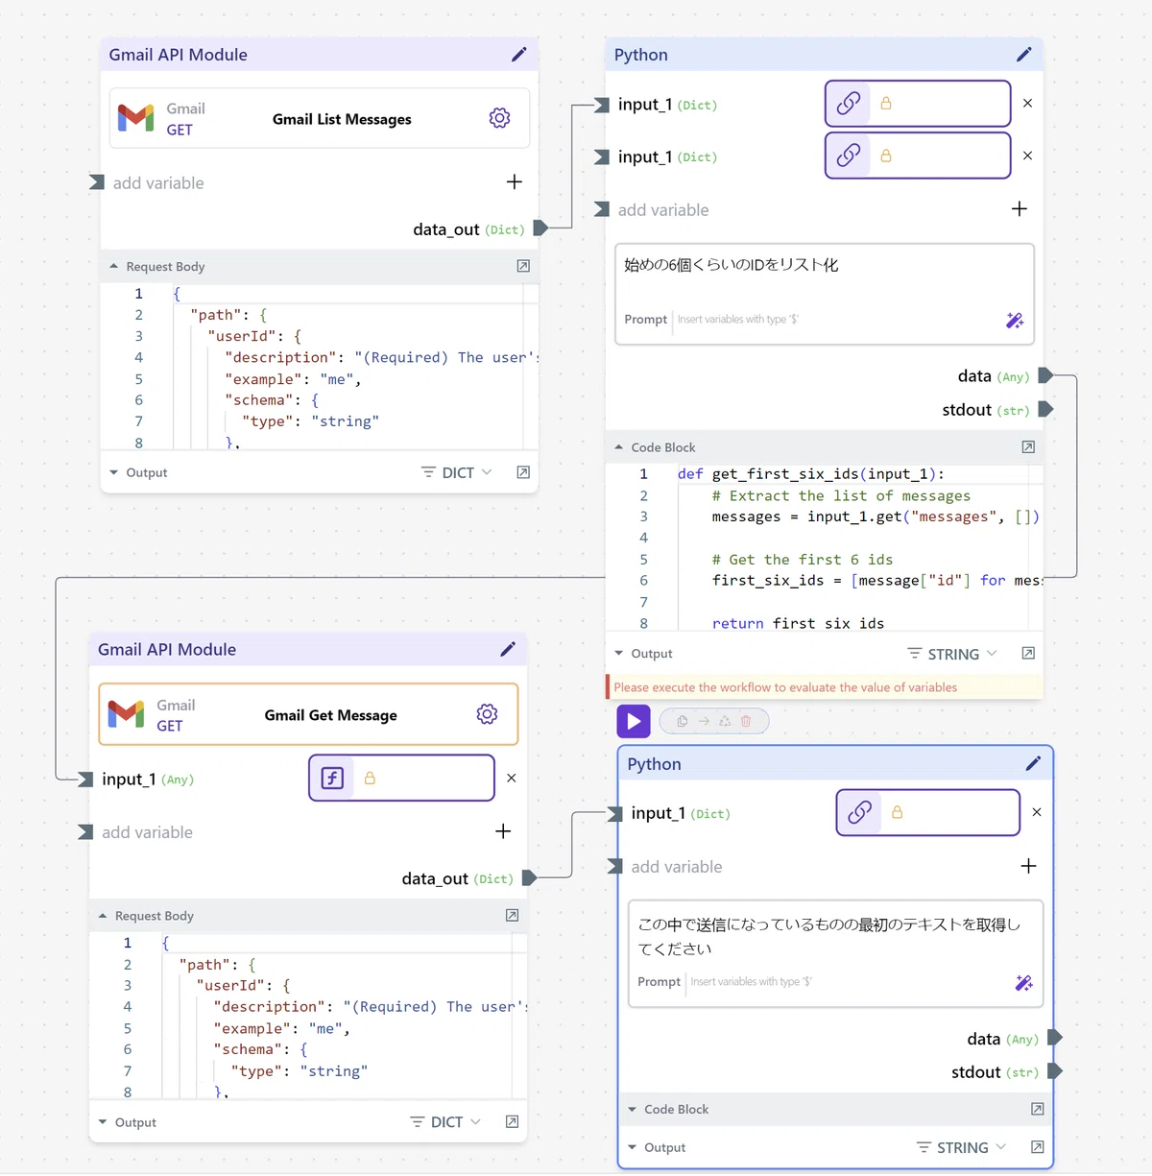The image size is (1152, 1176).
Task: Toggle lock on first input_1 in top Python
Action: tap(886, 104)
